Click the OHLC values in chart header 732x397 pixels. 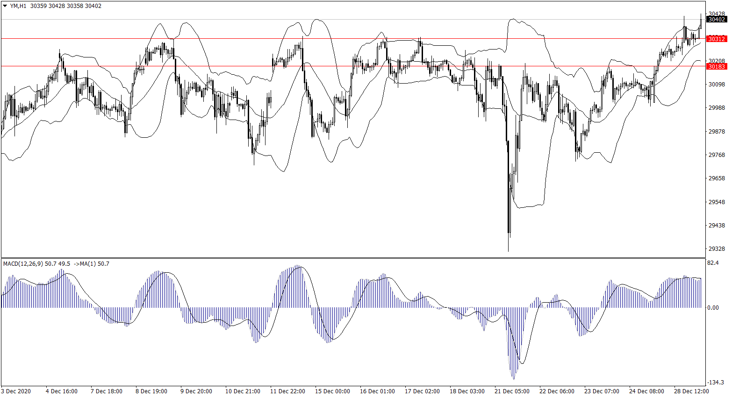(65, 6)
